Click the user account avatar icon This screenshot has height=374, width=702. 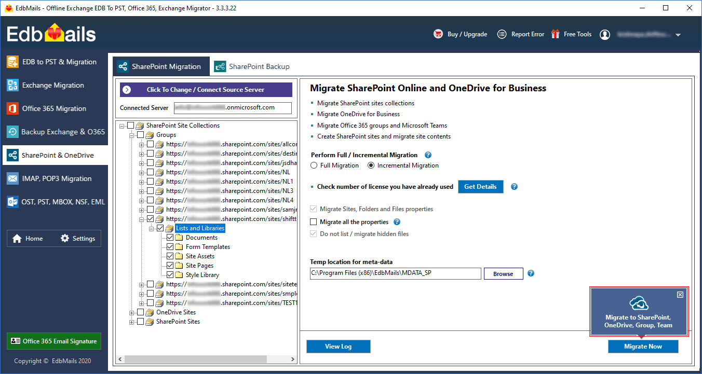pyautogui.click(x=605, y=35)
